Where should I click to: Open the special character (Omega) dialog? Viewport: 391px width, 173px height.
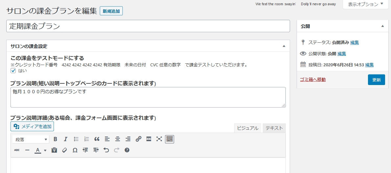[x=75, y=150]
